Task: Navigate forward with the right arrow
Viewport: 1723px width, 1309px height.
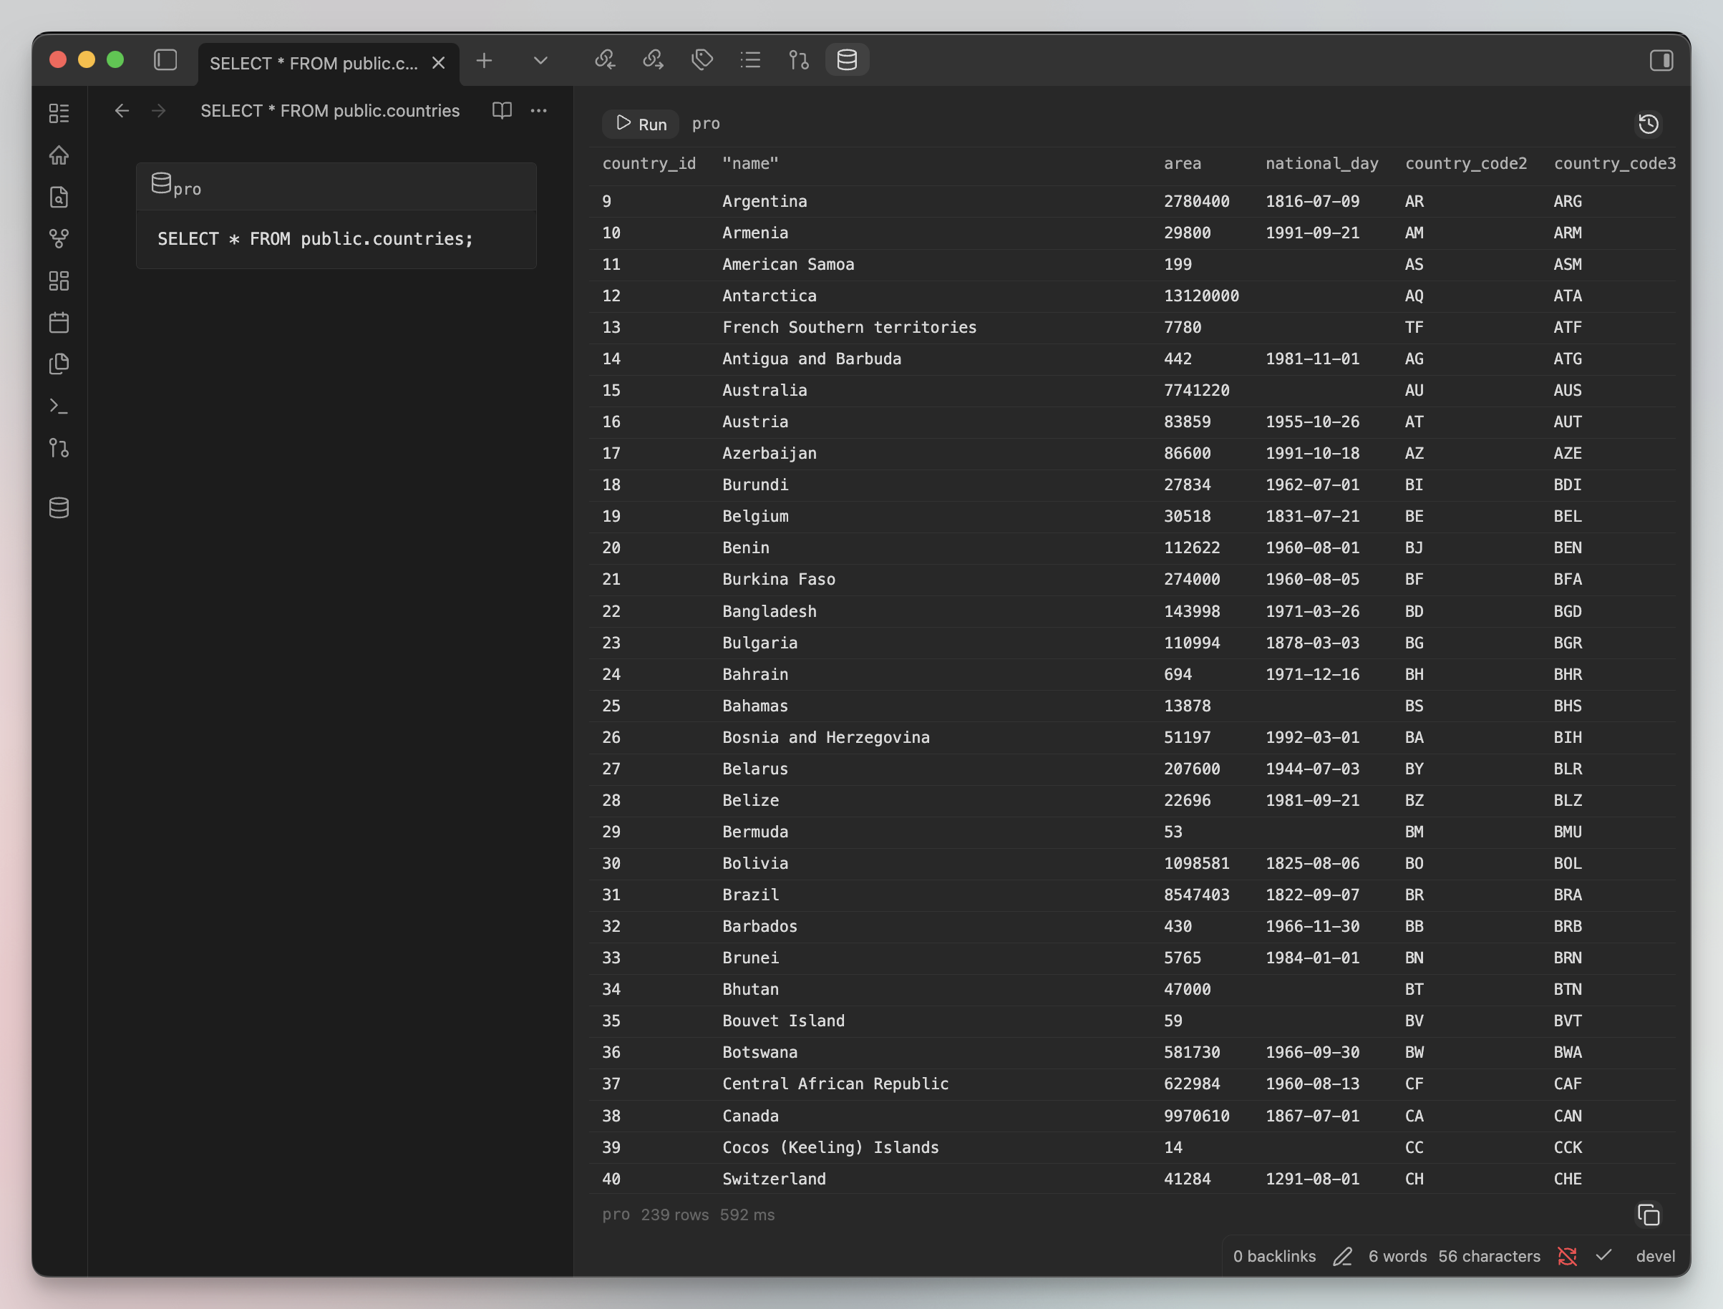Action: [x=159, y=111]
